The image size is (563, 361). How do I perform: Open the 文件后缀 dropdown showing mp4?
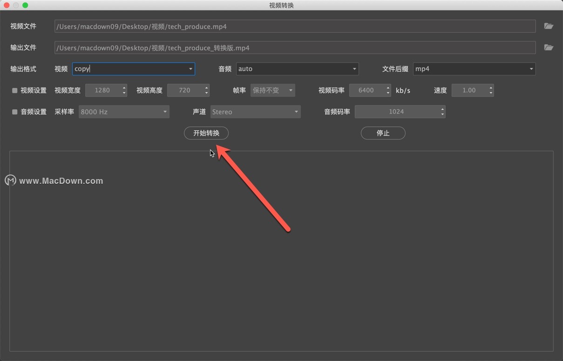coord(474,69)
